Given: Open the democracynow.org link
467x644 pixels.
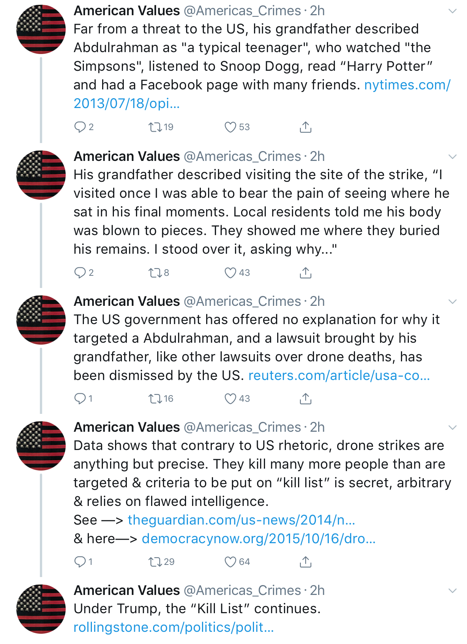Looking at the screenshot, I should (x=259, y=539).
